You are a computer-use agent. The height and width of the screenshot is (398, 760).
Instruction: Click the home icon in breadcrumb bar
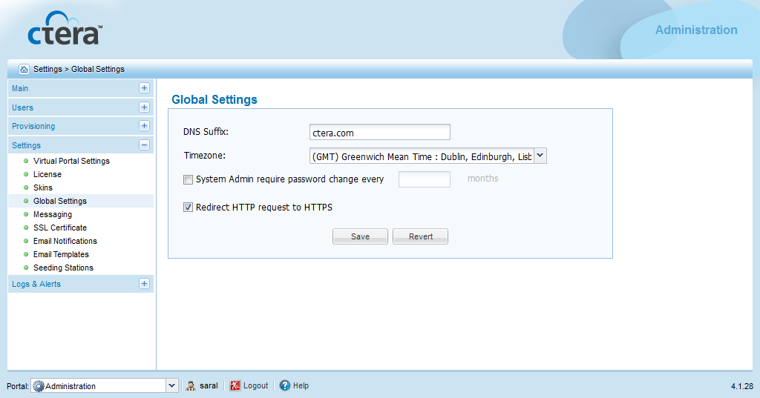24,69
